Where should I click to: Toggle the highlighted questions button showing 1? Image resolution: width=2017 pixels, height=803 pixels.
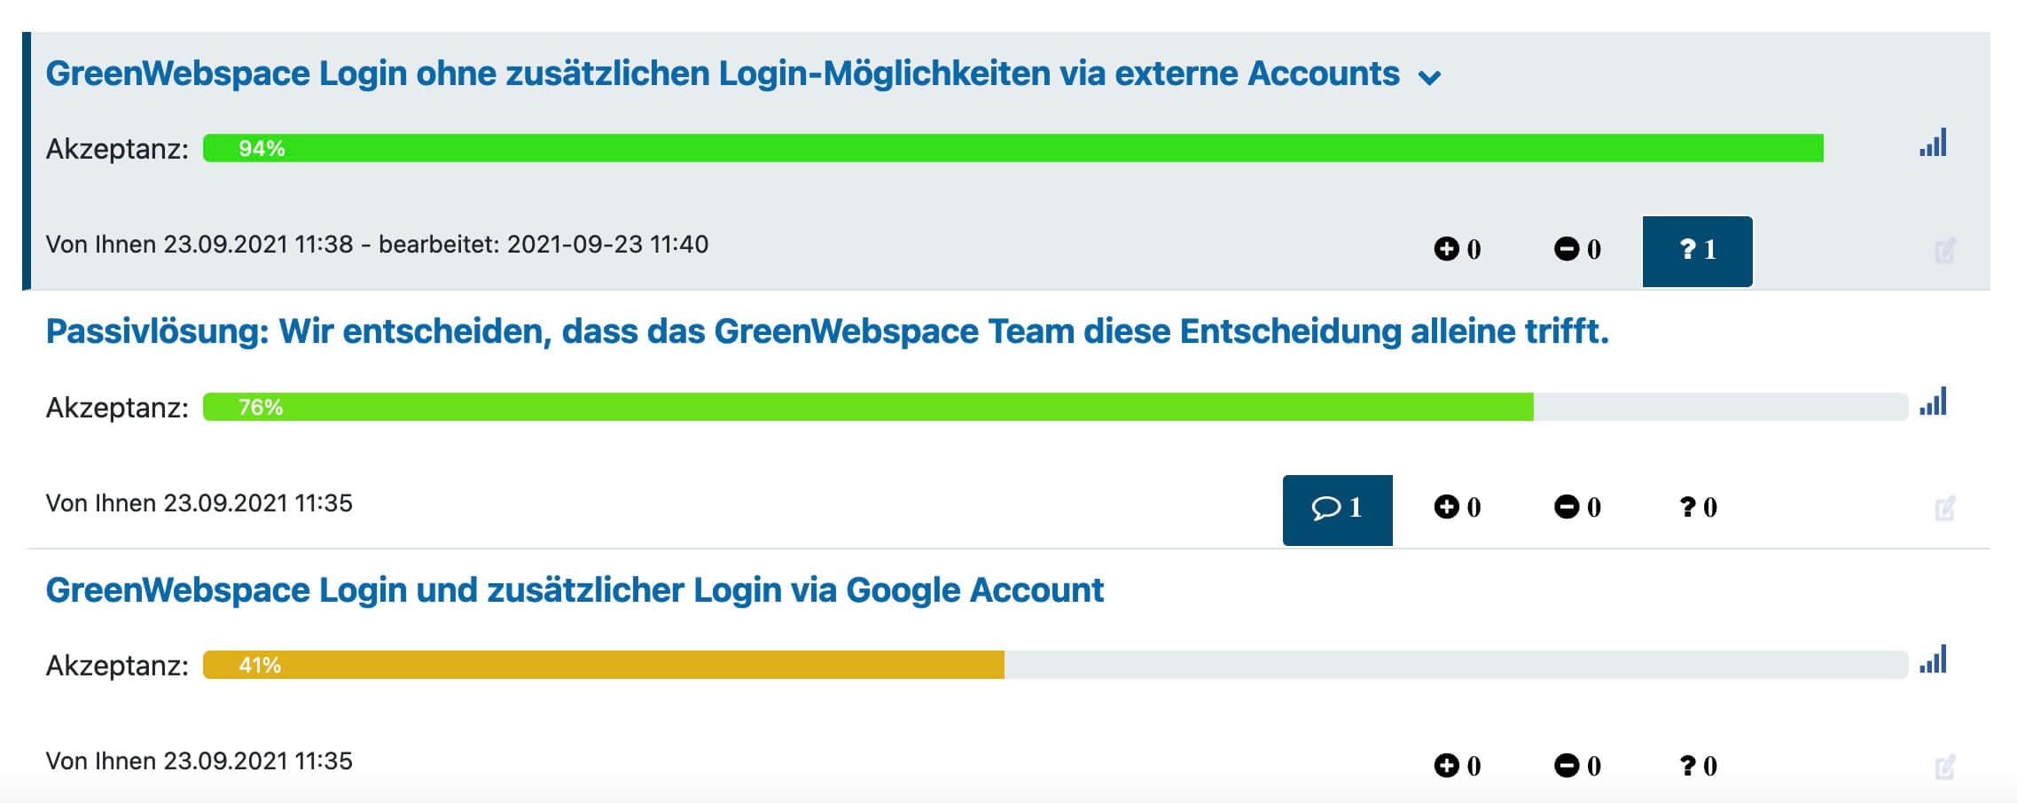coord(1697,251)
